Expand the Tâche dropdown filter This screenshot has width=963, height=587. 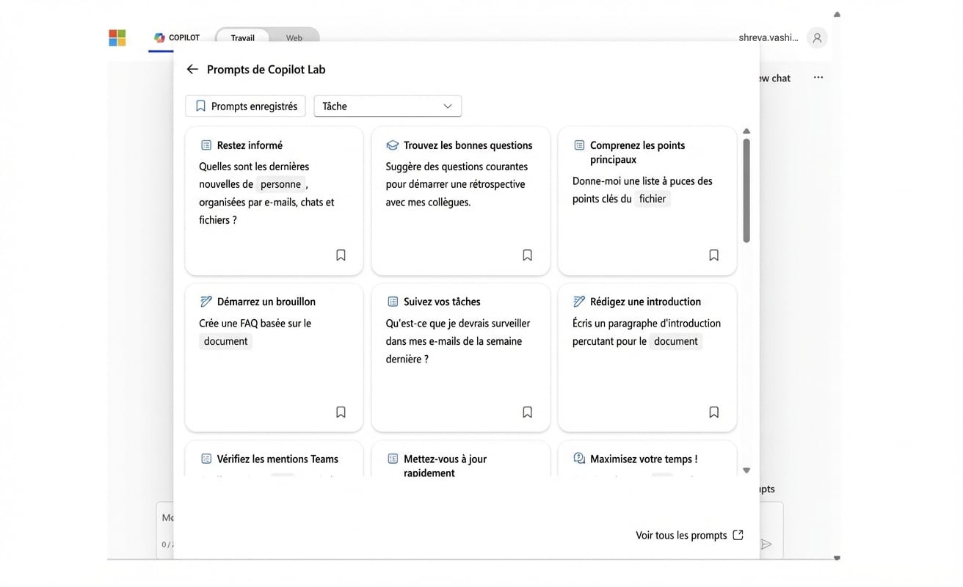[x=388, y=106]
